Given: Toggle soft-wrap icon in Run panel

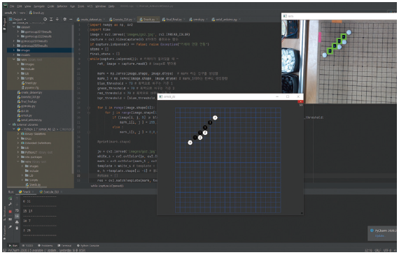Looking at the screenshot, I should pos(17,210).
